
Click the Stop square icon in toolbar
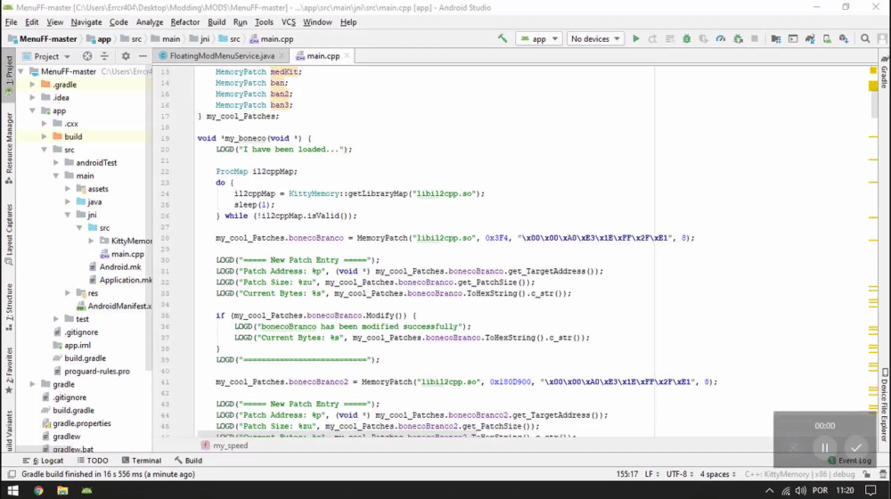(755, 38)
